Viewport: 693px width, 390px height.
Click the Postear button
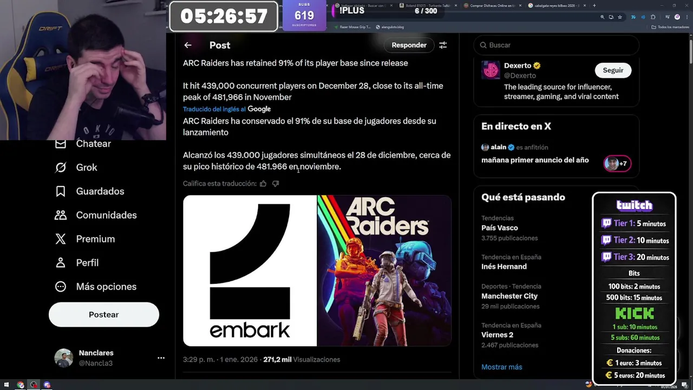(104, 315)
